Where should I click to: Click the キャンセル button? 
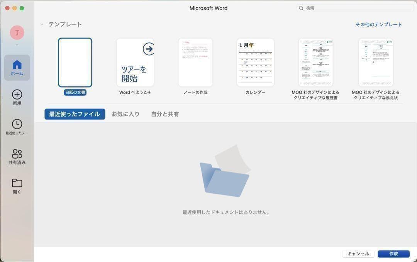coord(358,254)
